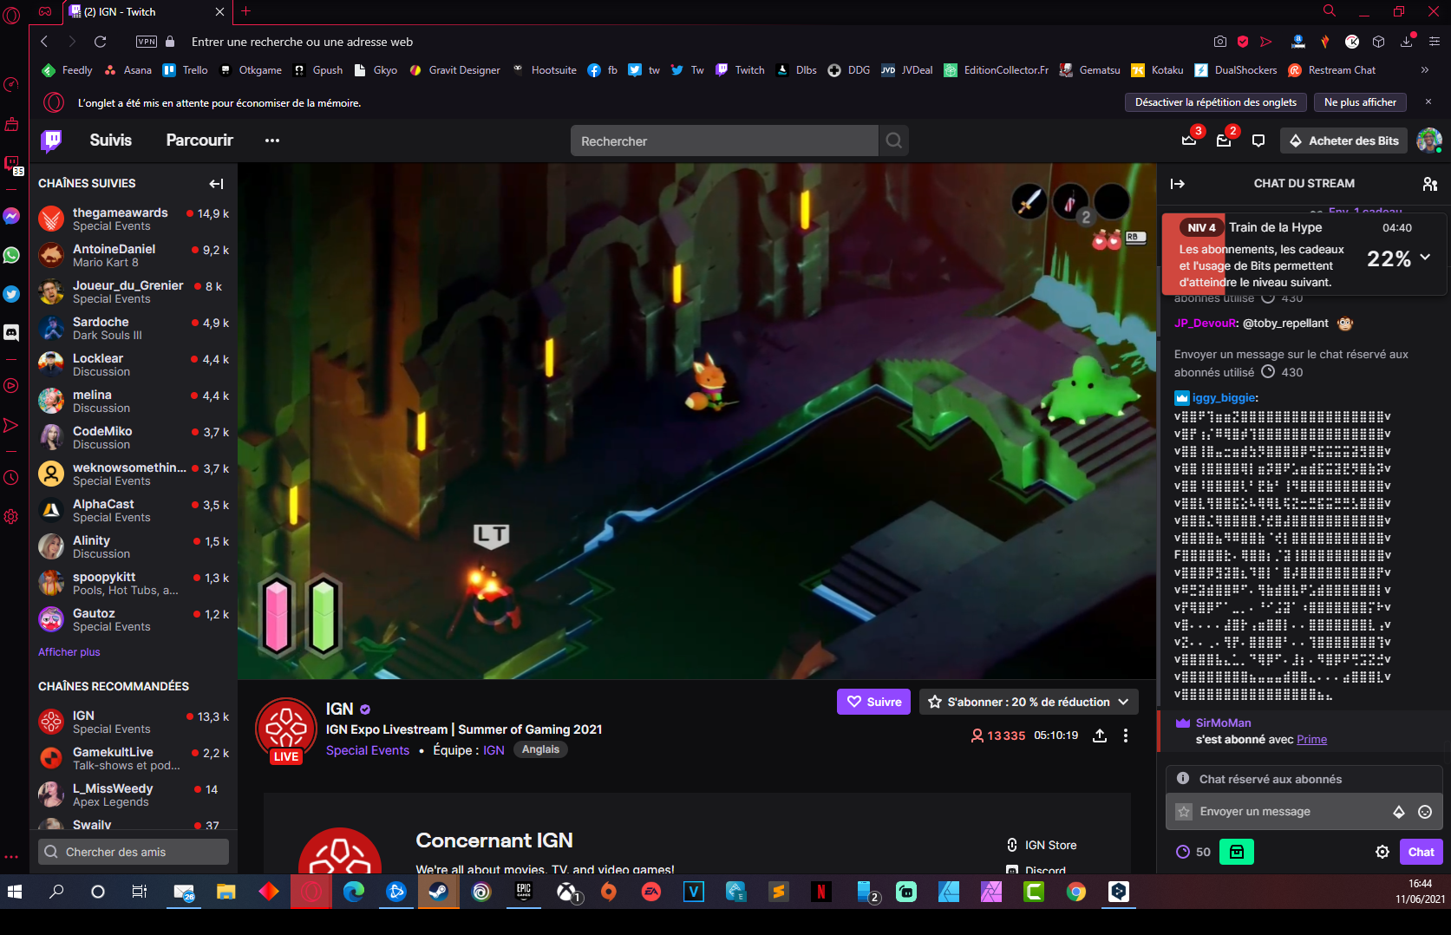Click Afficher plus under followed channels

(x=69, y=652)
